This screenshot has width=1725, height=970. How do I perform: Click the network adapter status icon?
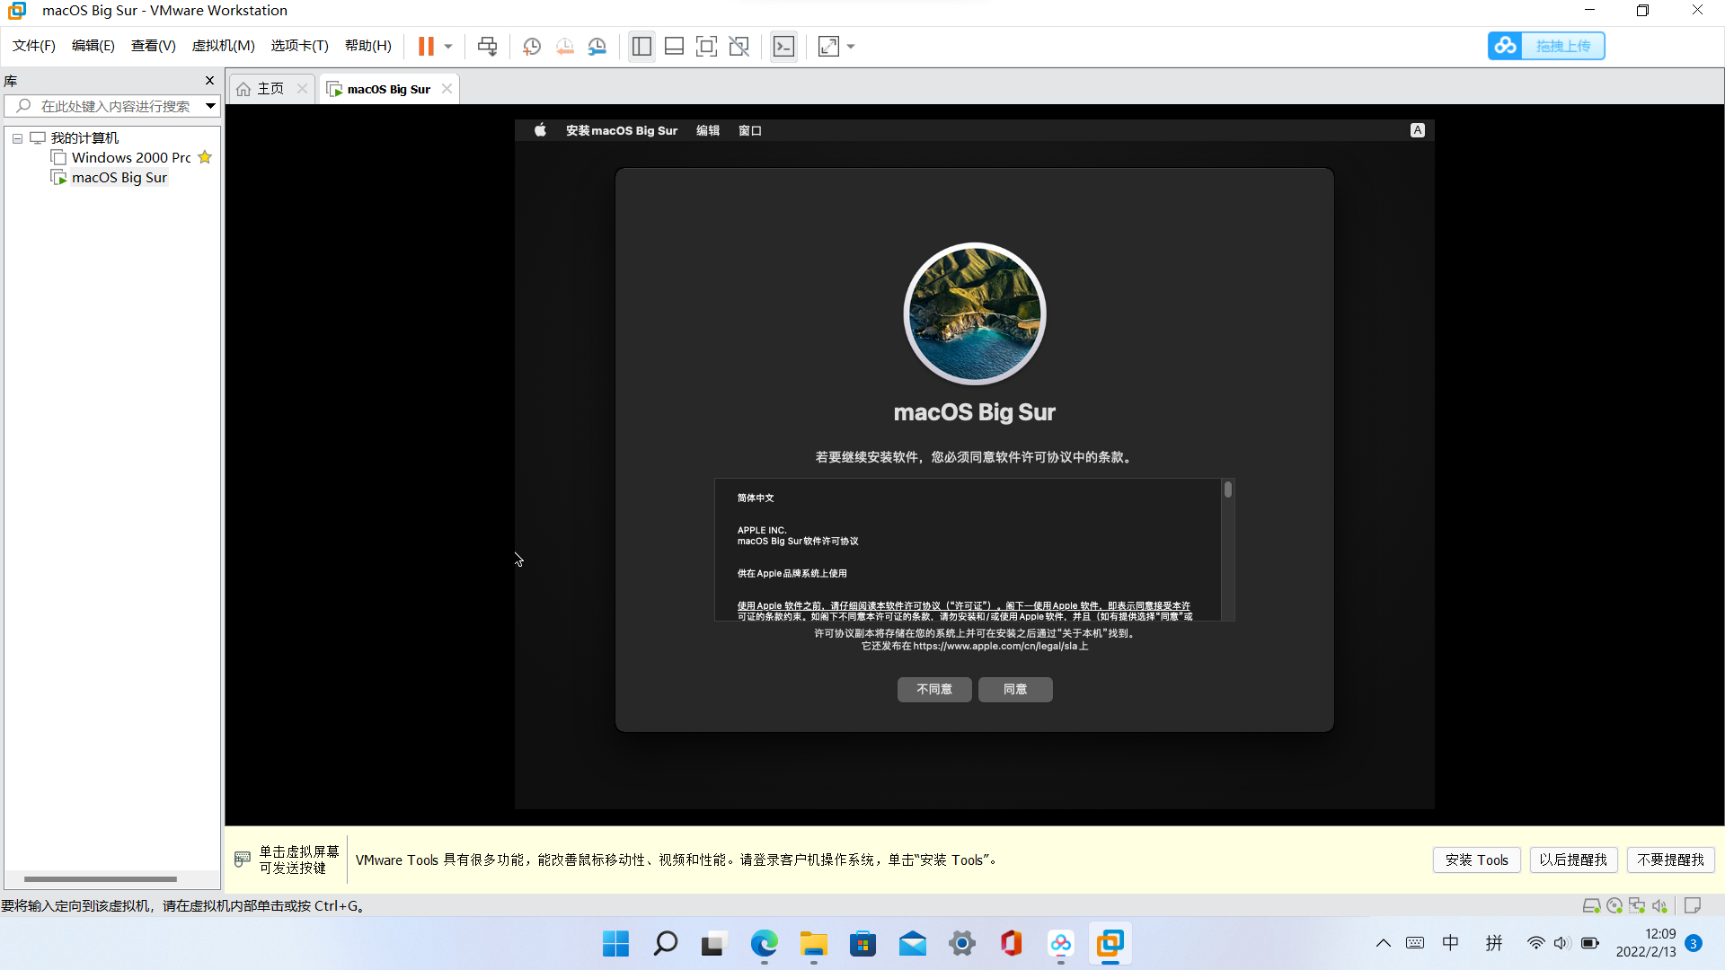pyautogui.click(x=1636, y=905)
